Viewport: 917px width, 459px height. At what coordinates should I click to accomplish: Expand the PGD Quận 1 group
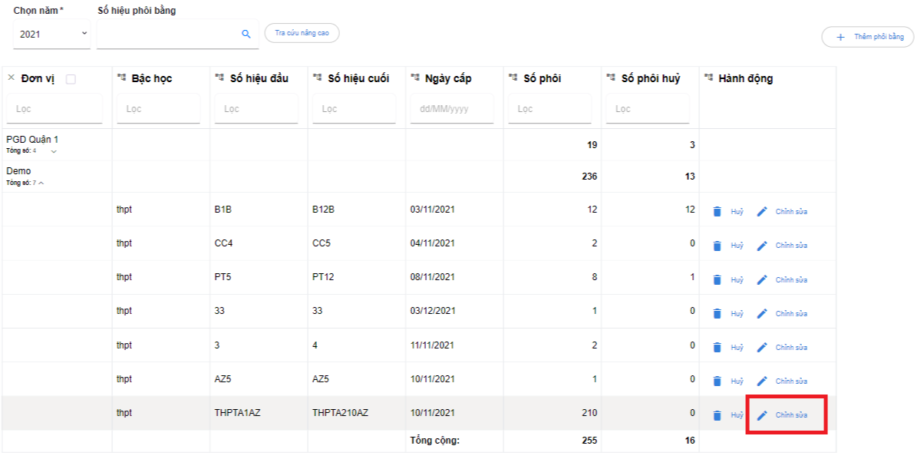54,151
